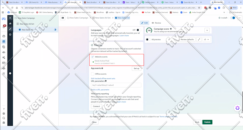Click the browser address bar URL
Image resolution: width=243 pixels, height=130 pixels.
coord(110,8)
